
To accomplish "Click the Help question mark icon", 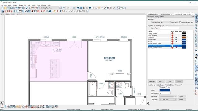I will point(26,8).
